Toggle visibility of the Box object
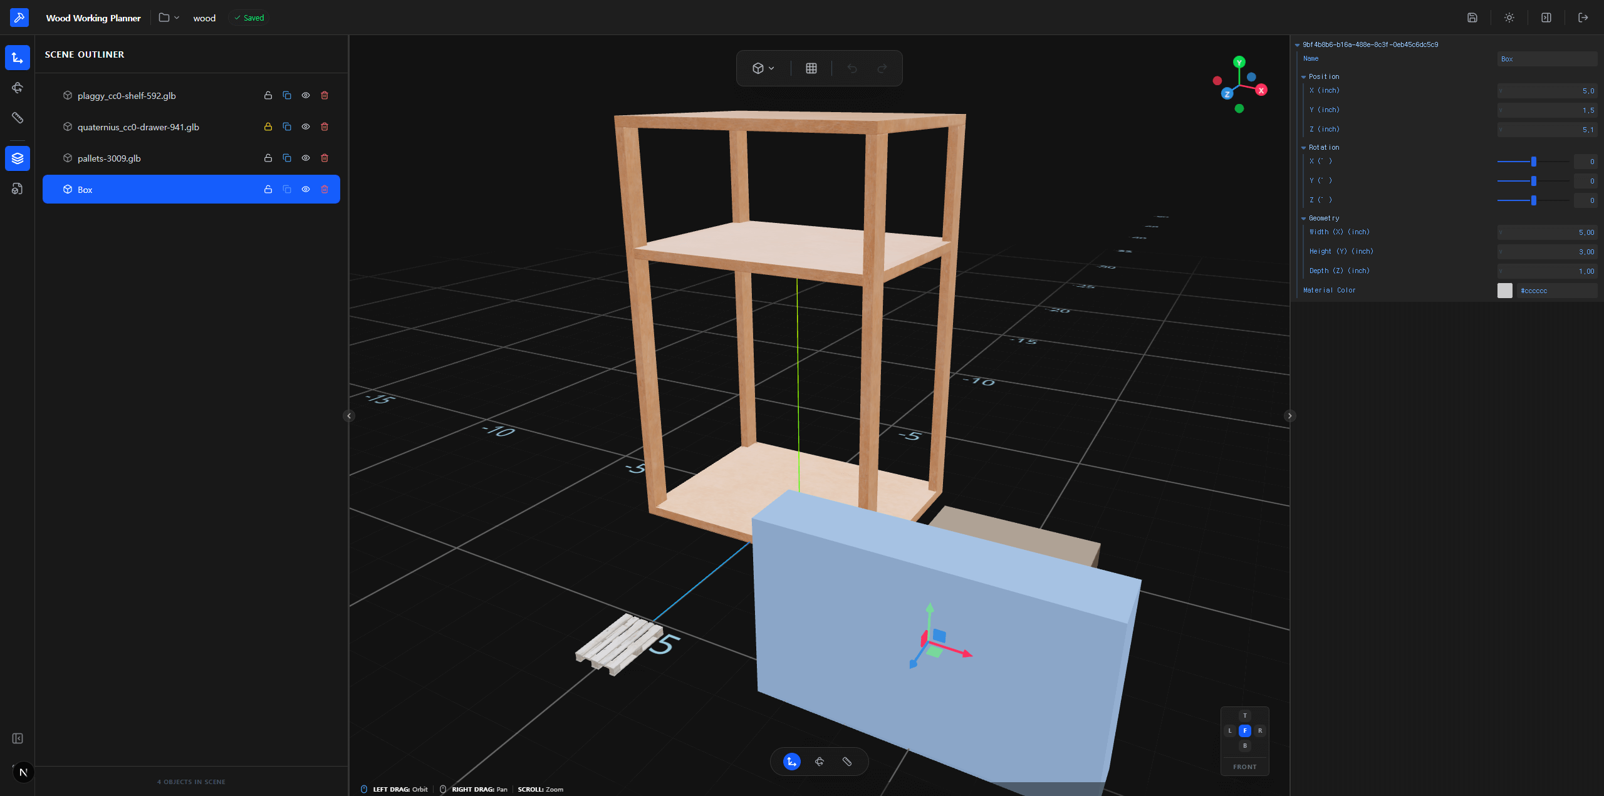Screen dimensions: 1604x796 click(x=306, y=189)
